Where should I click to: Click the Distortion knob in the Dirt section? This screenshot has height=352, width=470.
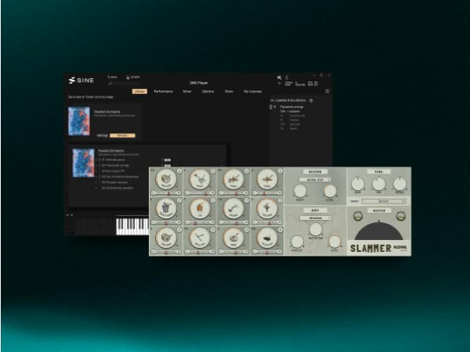[316, 229]
